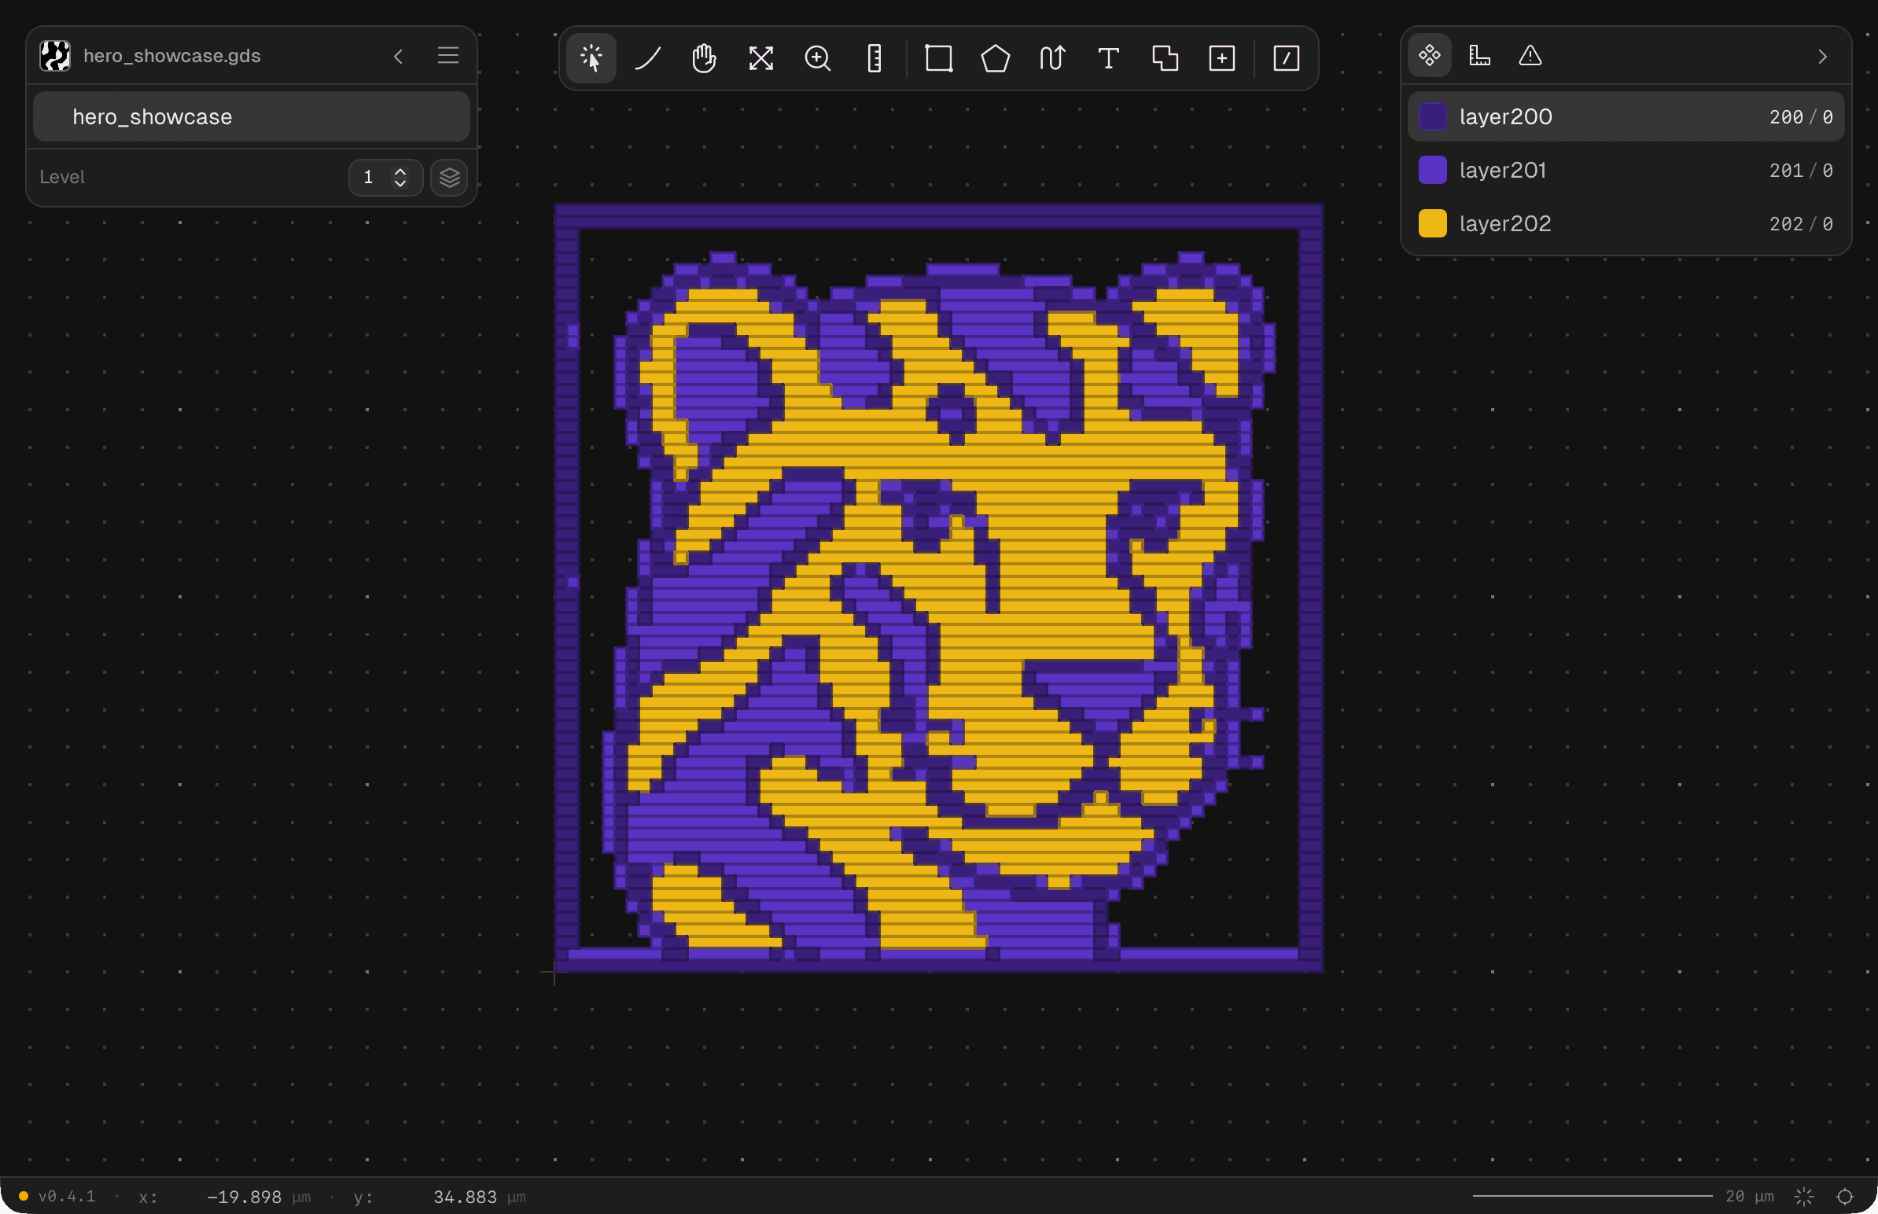Click the overlapping squares boolean tool
The height and width of the screenshot is (1214, 1878).
pos(1165,57)
